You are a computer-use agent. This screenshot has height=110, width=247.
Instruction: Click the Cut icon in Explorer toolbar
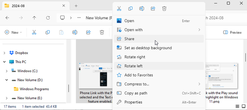[x=34, y=32]
